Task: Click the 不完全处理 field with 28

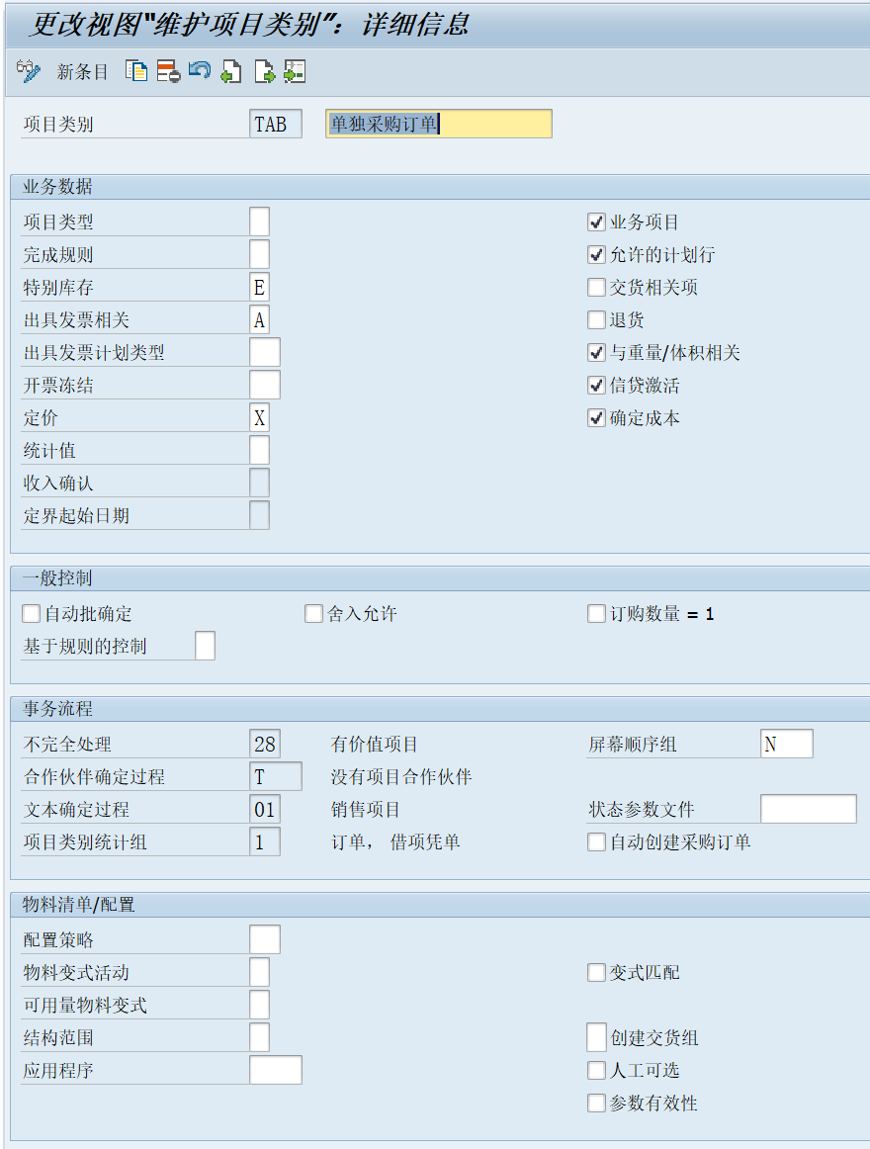Action: [265, 744]
